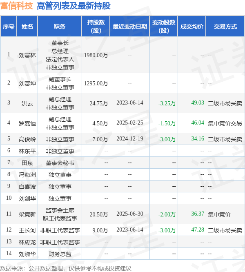Click the average price 36.37
This screenshot has width=245, height=272.
point(198,214)
